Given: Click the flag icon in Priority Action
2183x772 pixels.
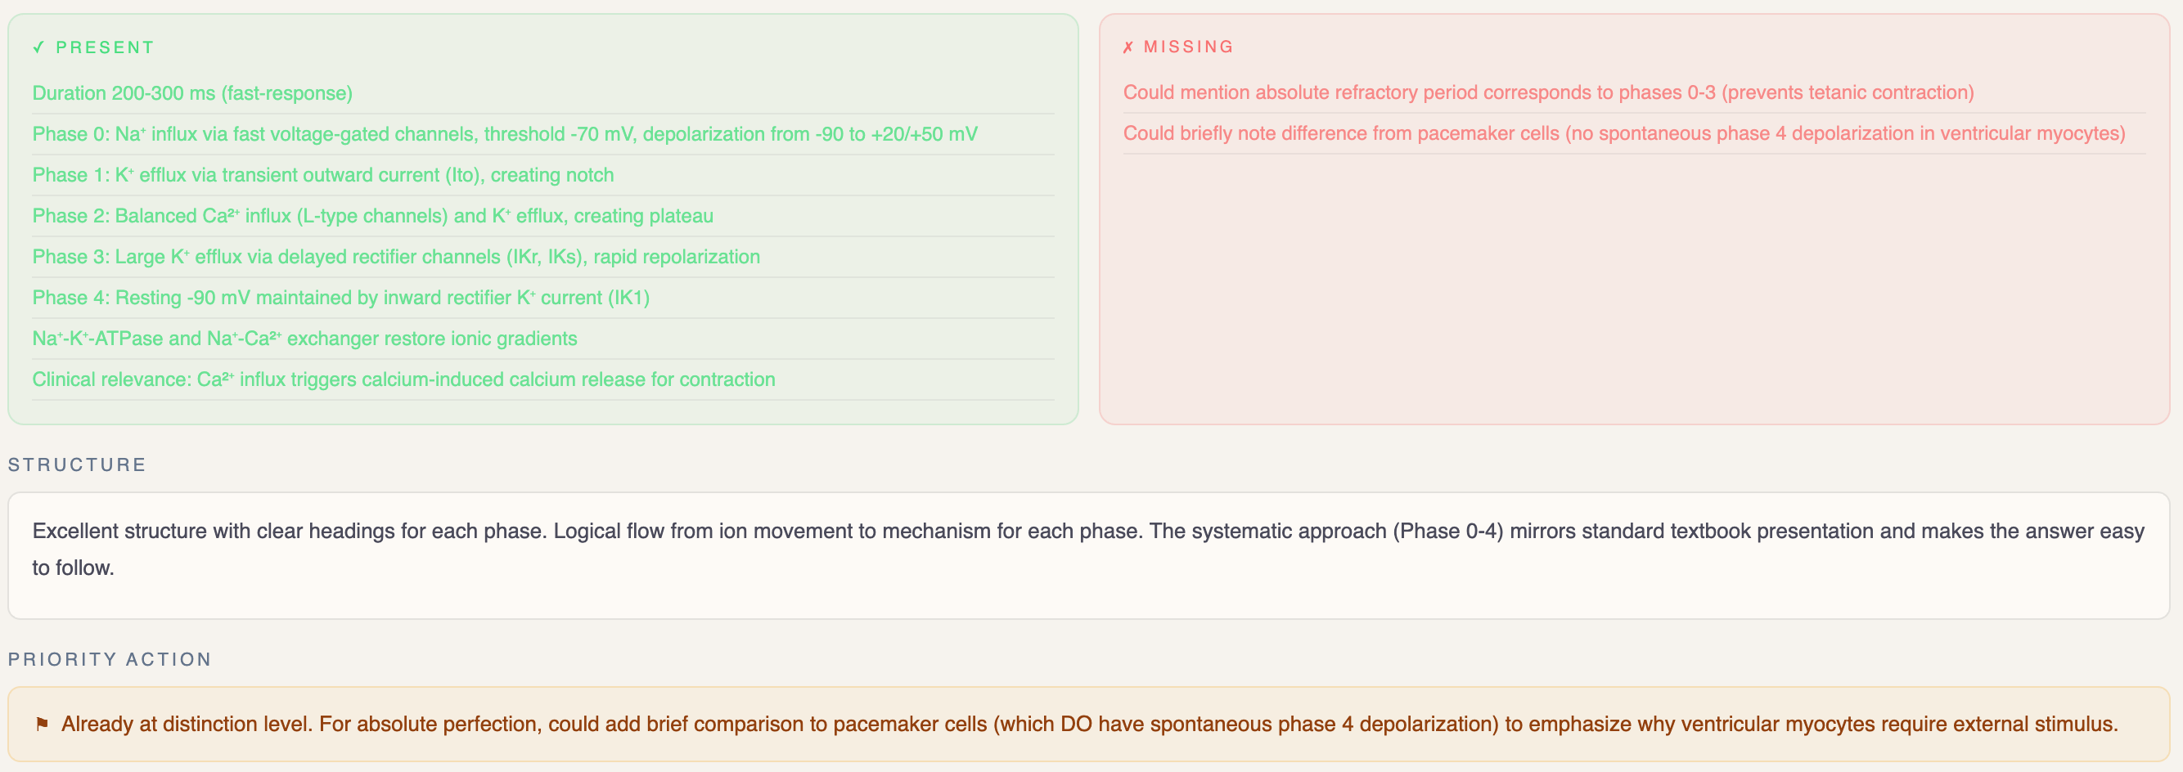Looking at the screenshot, I should pyautogui.click(x=42, y=724).
